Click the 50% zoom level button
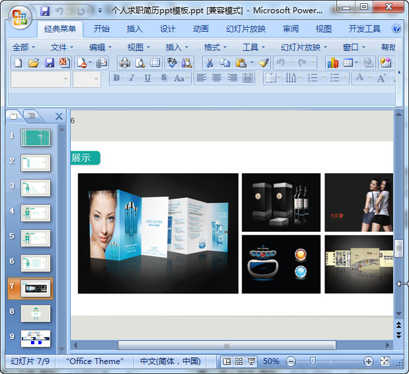 point(271,361)
